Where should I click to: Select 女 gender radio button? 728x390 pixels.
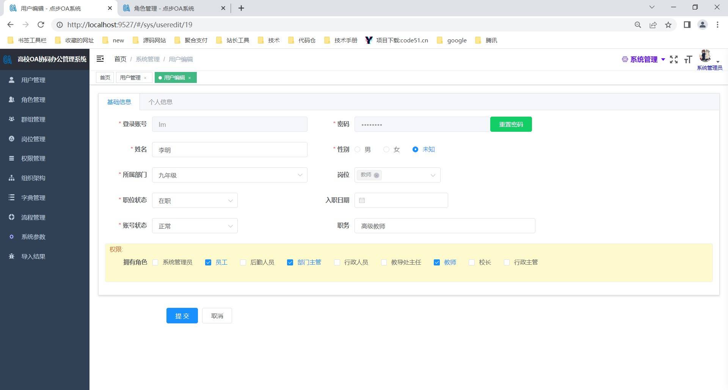point(386,150)
